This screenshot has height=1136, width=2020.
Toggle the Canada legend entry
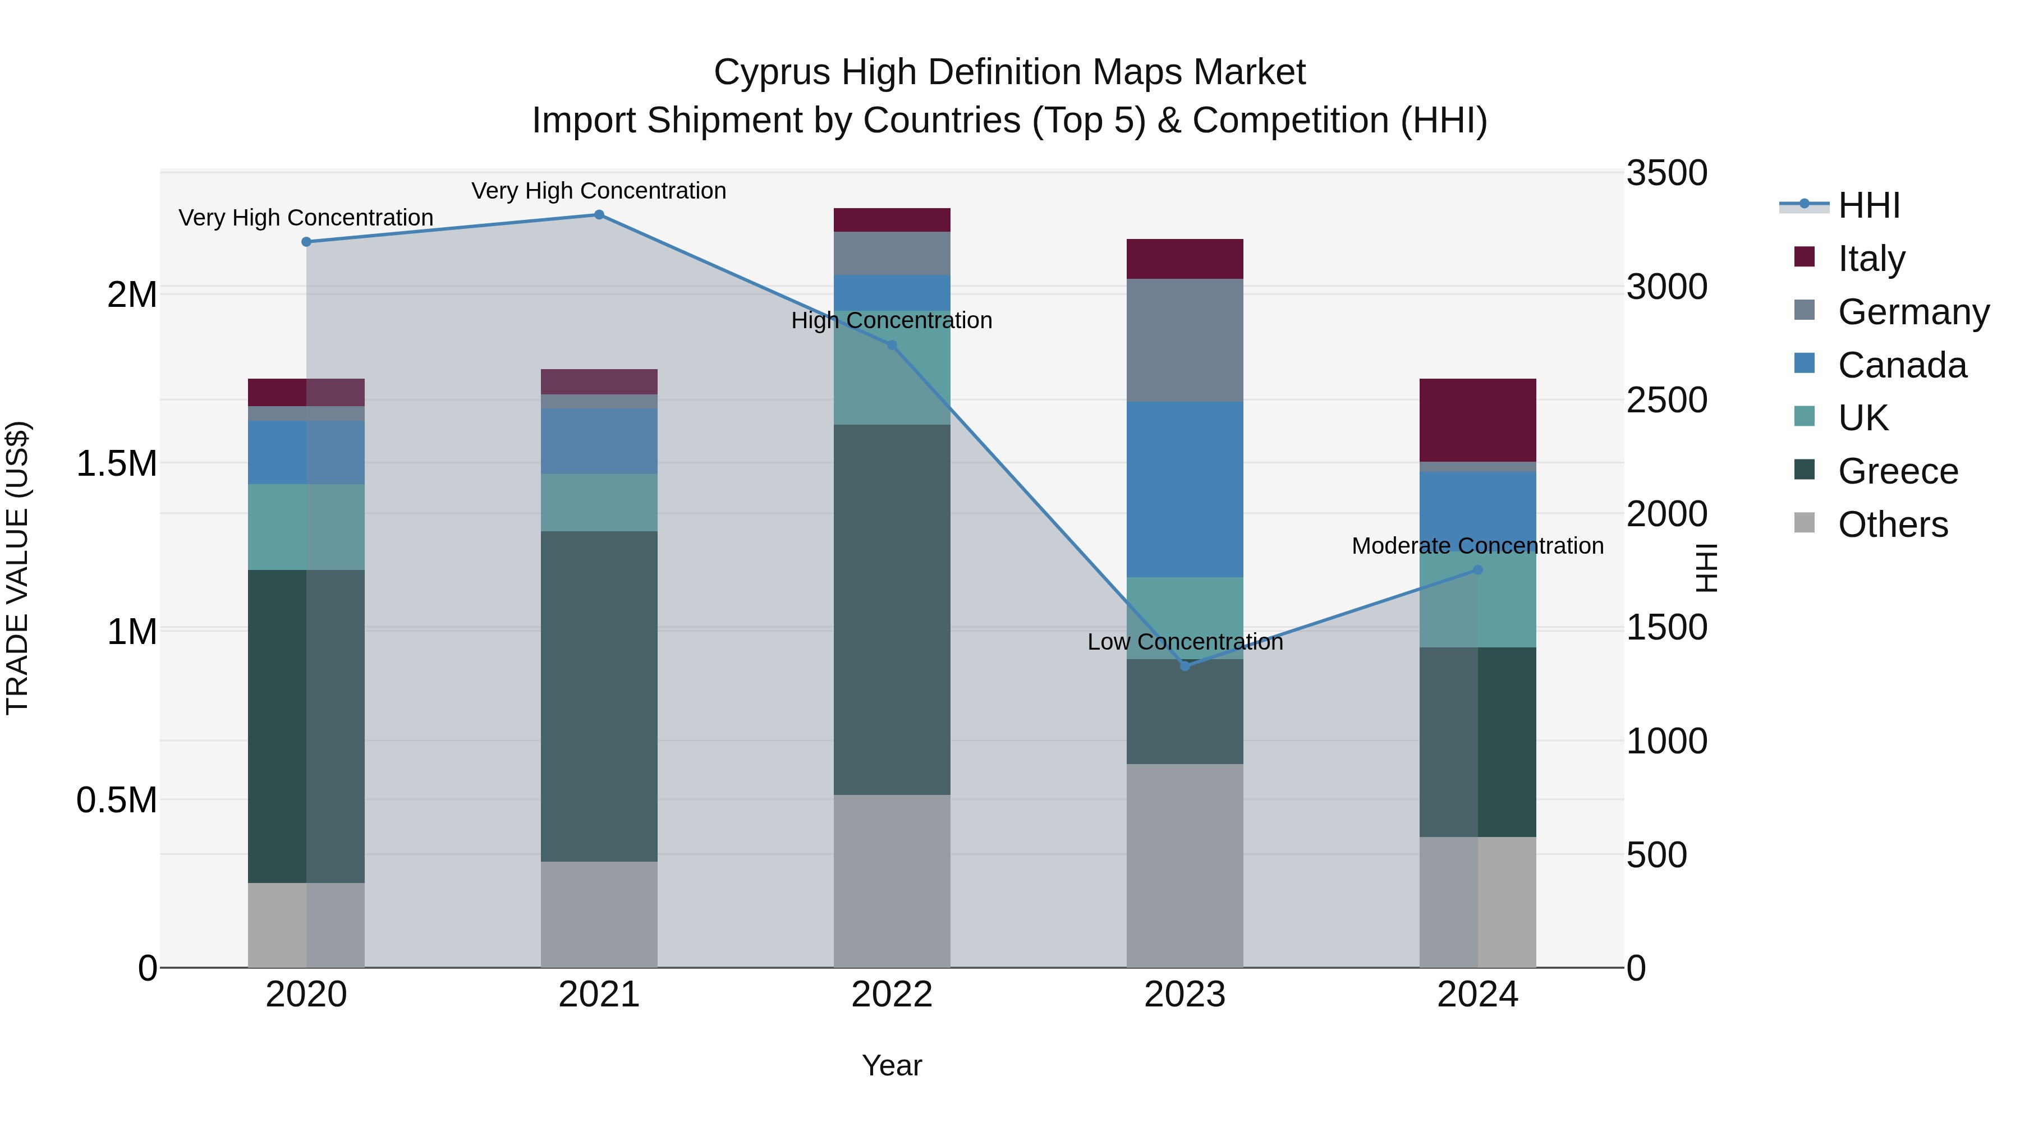tap(1880, 365)
